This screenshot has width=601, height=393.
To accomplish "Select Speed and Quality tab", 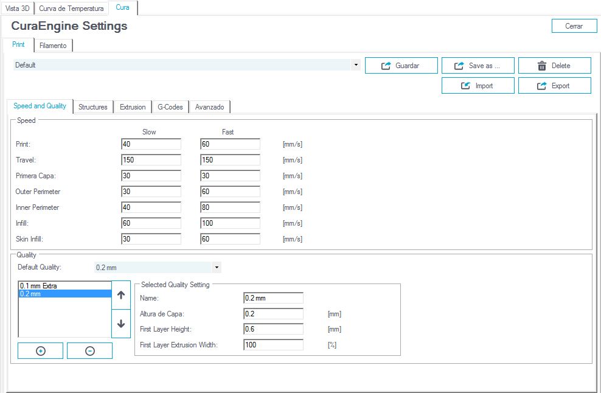I will pyautogui.click(x=40, y=106).
